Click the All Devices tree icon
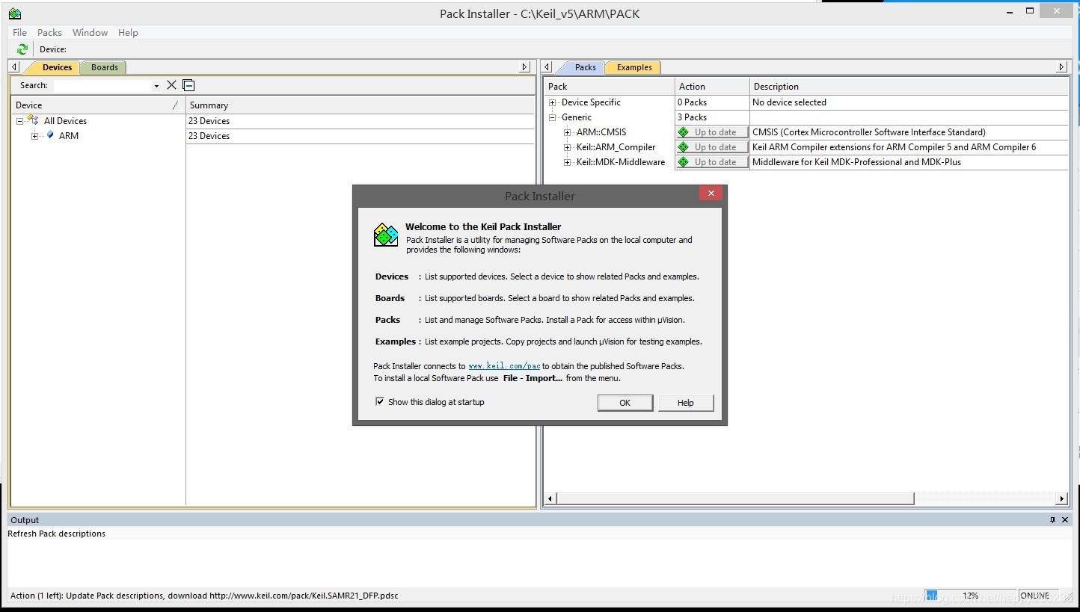The image size is (1080, 612). point(33,120)
